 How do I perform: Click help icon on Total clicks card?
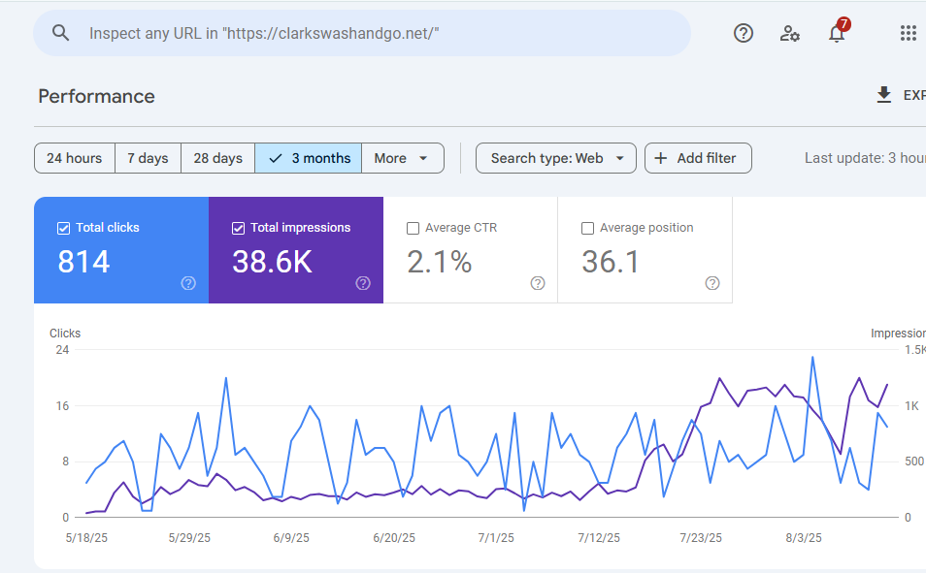[188, 283]
